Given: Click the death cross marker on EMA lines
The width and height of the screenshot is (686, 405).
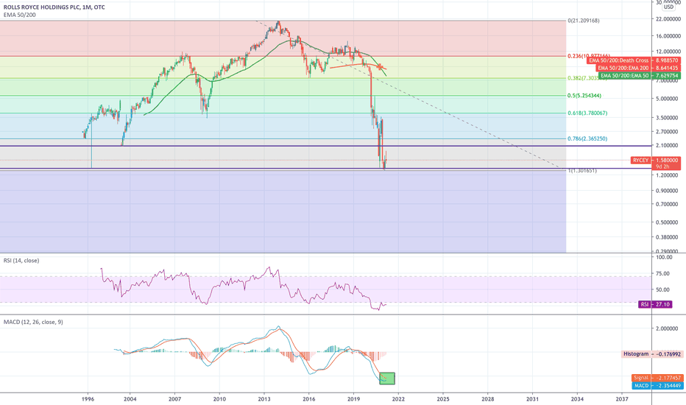Looking at the screenshot, I should [x=380, y=67].
